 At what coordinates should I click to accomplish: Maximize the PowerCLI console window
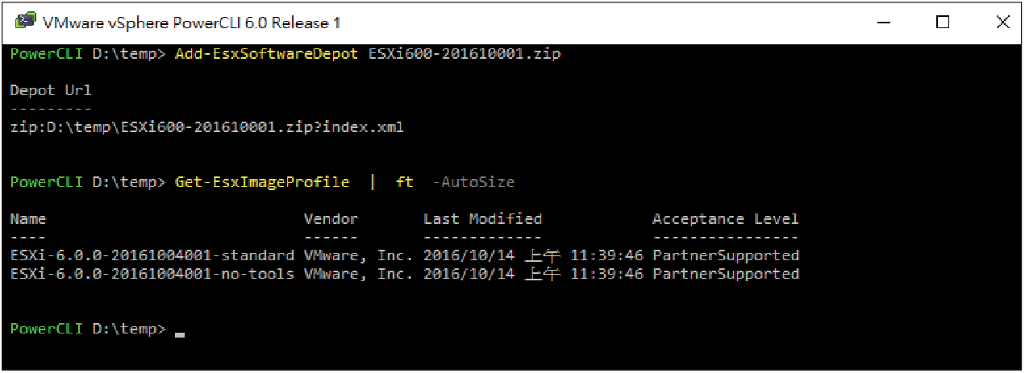[942, 23]
